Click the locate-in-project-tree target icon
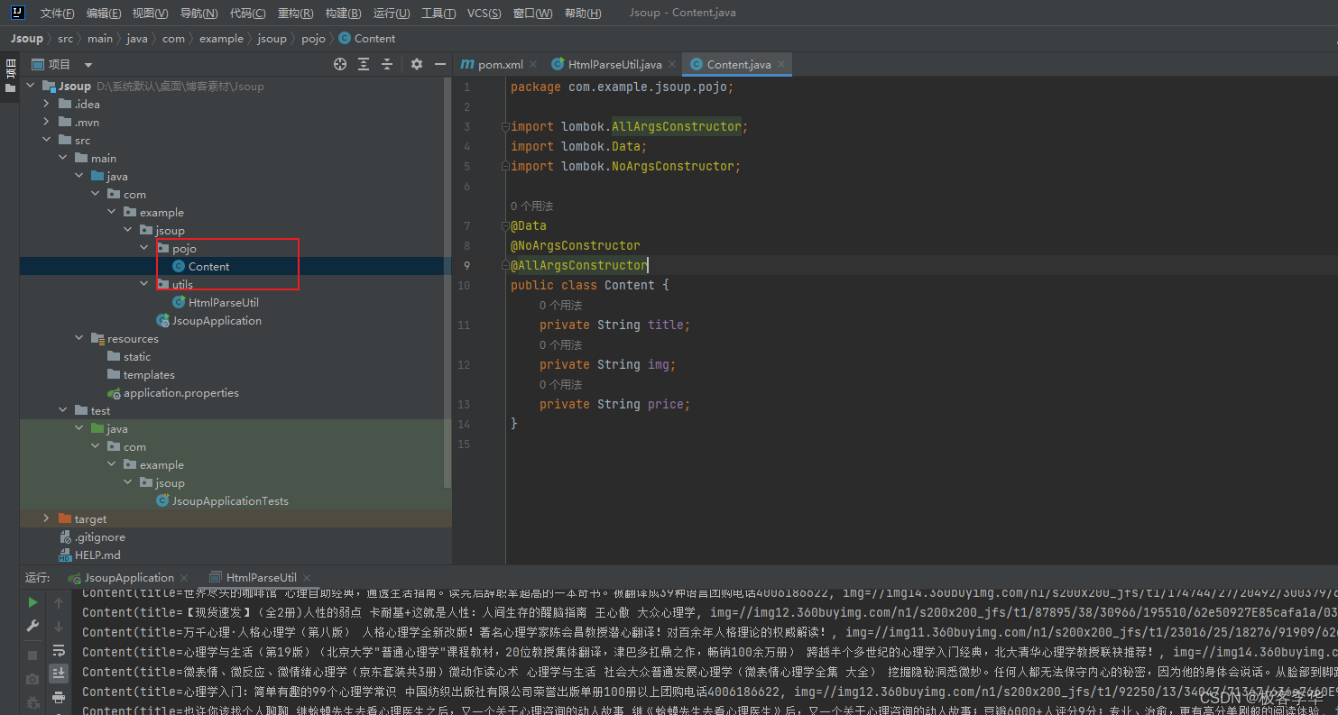 click(340, 64)
